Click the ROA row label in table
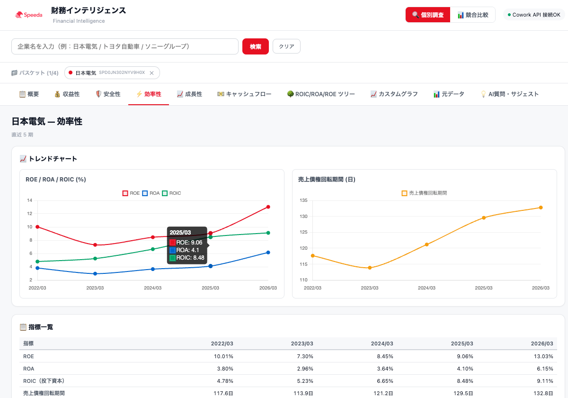This screenshot has height=398, width=568. pos(28,369)
